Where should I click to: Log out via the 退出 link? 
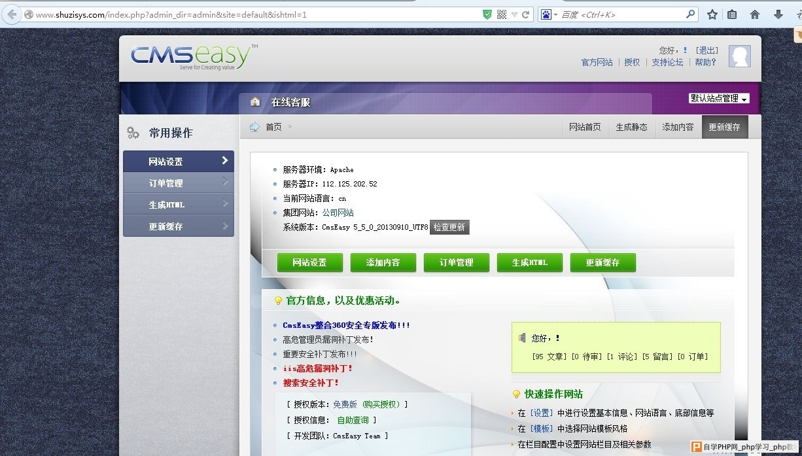click(x=707, y=50)
